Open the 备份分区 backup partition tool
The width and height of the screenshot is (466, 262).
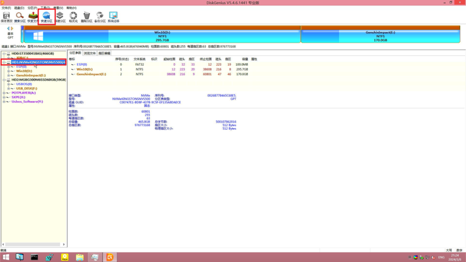click(x=100, y=17)
